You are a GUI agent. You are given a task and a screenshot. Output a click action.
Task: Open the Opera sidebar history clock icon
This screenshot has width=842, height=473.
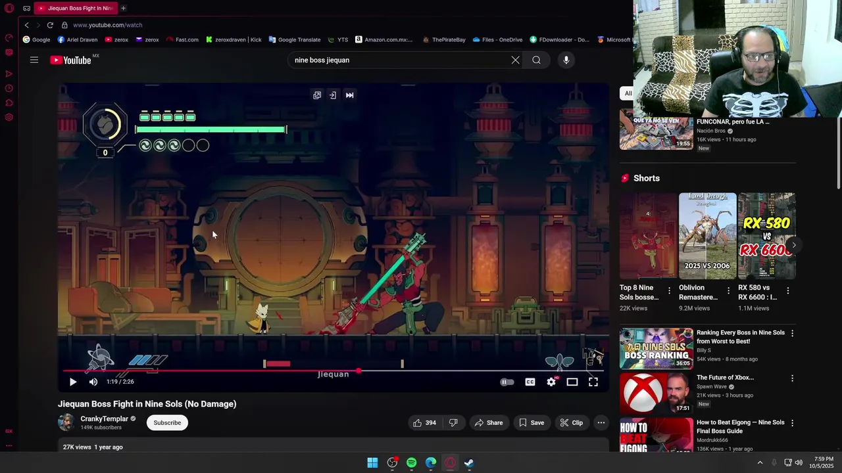(x=9, y=89)
